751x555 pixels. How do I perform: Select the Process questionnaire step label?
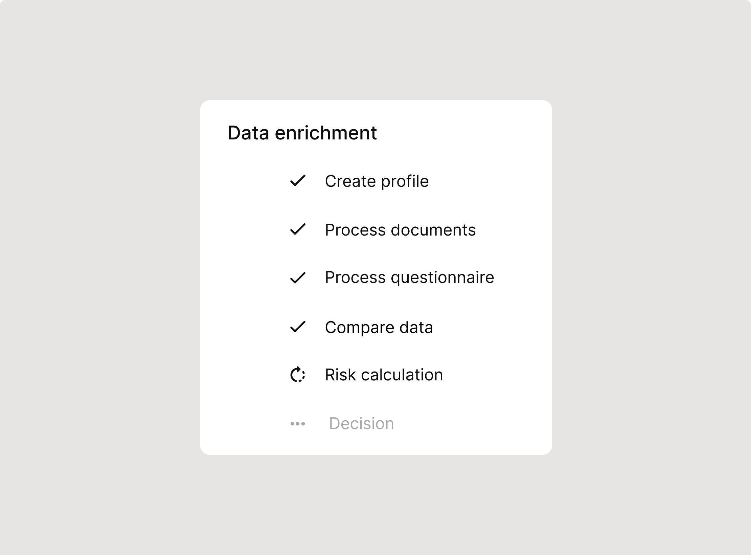click(x=409, y=278)
